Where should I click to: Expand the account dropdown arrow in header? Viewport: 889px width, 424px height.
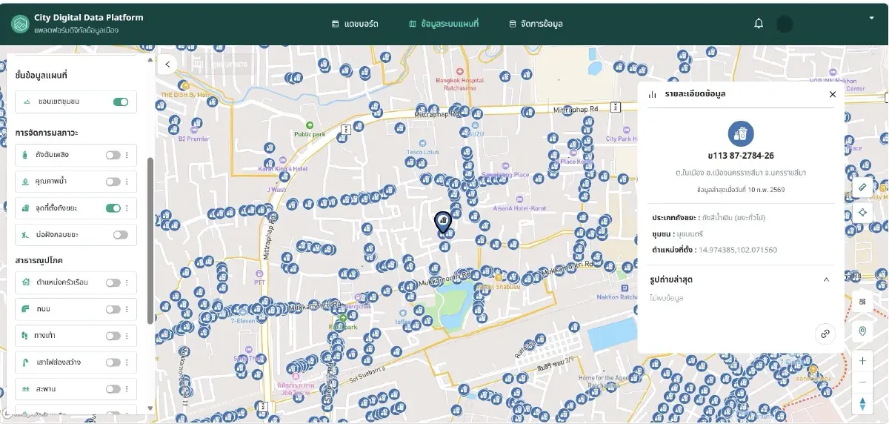tap(871, 17)
